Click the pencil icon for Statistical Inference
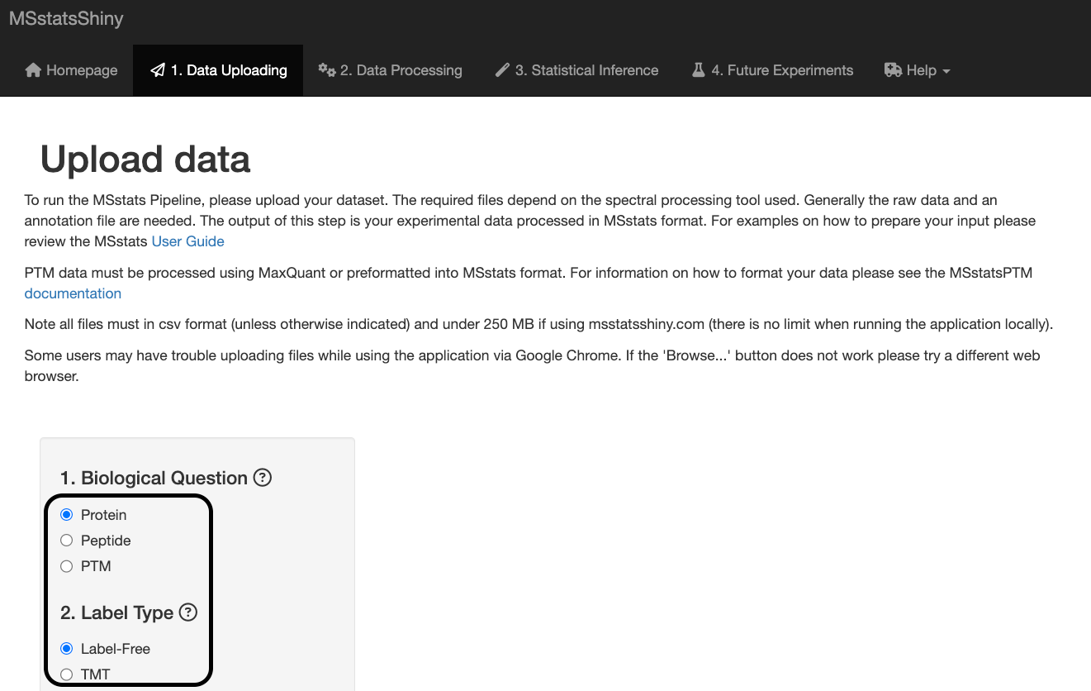The height and width of the screenshot is (691, 1091). [x=502, y=70]
